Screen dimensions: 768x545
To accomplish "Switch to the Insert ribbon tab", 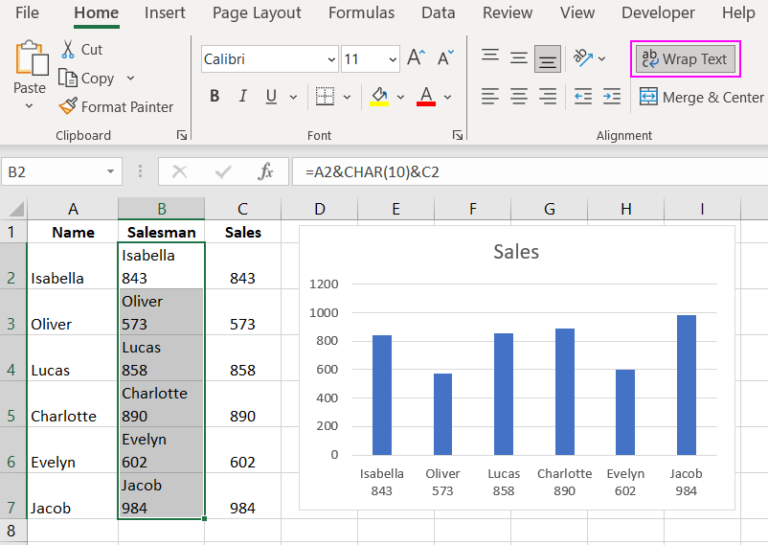I will point(166,13).
